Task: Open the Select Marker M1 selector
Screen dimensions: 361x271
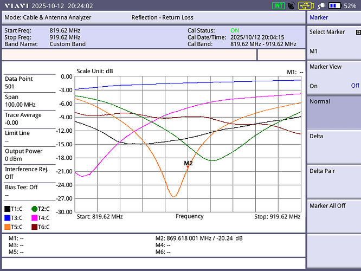Action: click(334, 41)
